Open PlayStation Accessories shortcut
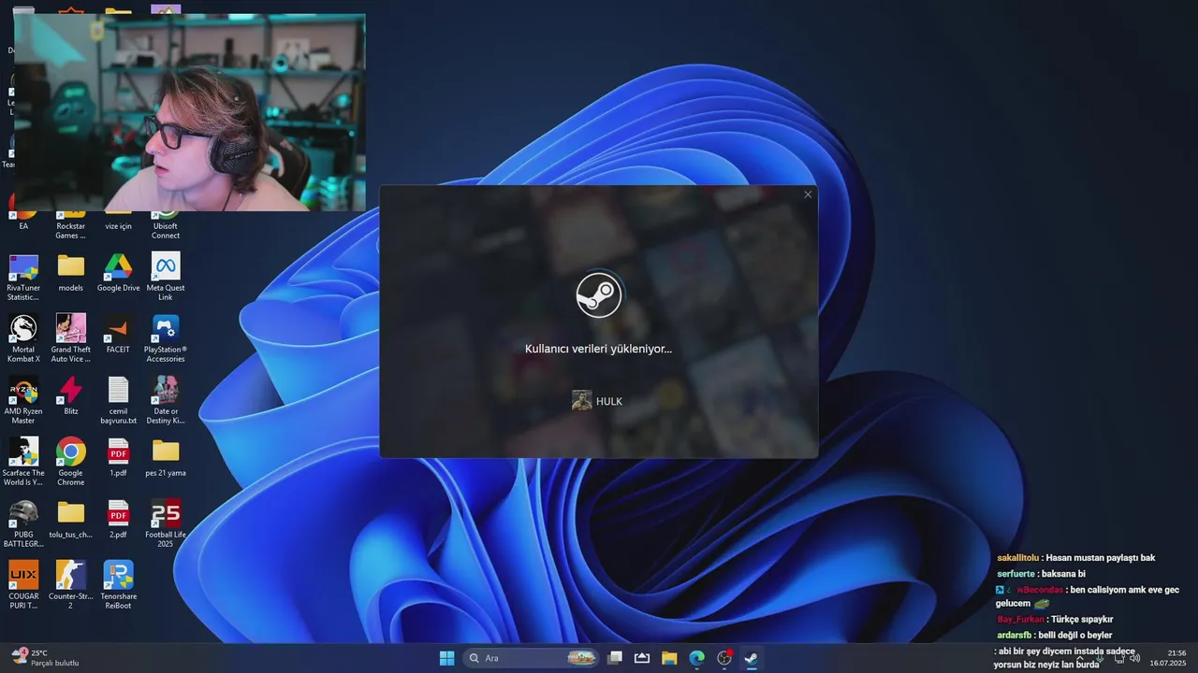Viewport: 1198px width, 673px height. pos(166,338)
